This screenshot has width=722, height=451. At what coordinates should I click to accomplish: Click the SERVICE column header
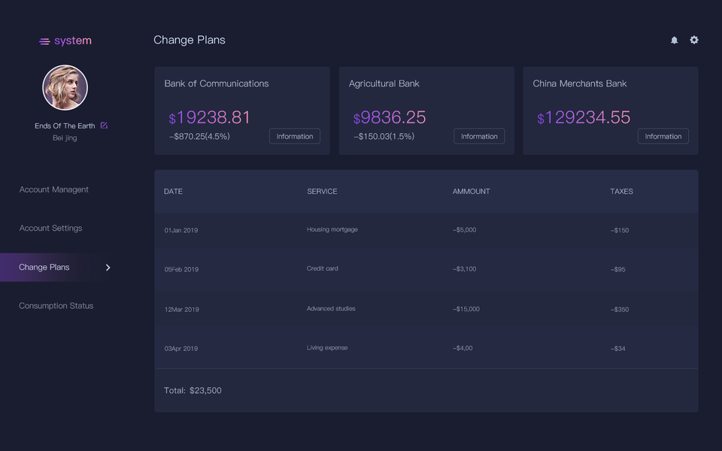click(x=322, y=192)
